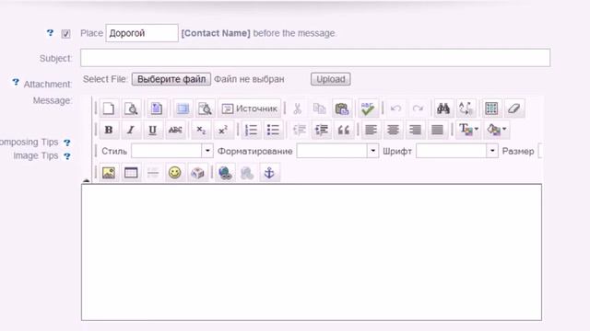590x331 pixels.
Task: Open the Стиль dropdown
Action: pos(172,151)
